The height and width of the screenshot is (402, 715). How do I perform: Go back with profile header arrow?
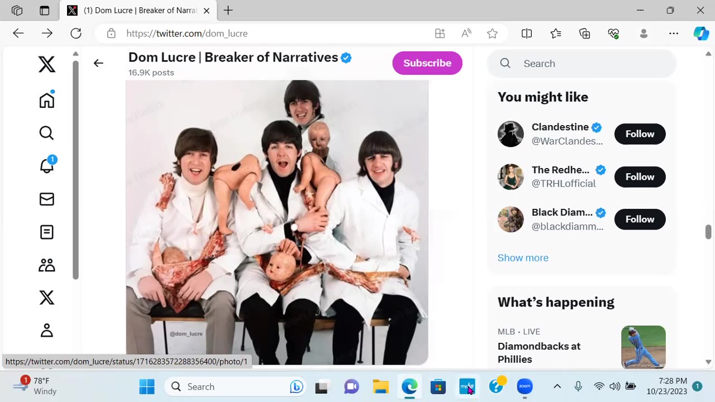(98, 63)
